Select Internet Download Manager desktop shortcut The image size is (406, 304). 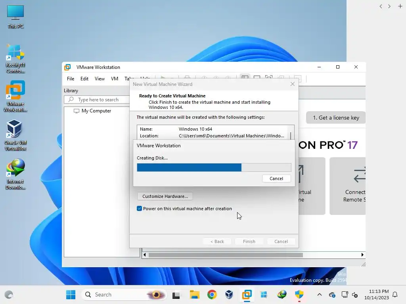(x=15, y=174)
